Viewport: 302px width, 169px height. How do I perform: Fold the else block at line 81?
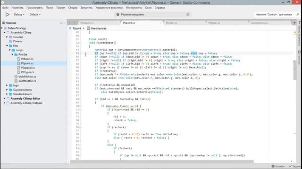point(81,145)
